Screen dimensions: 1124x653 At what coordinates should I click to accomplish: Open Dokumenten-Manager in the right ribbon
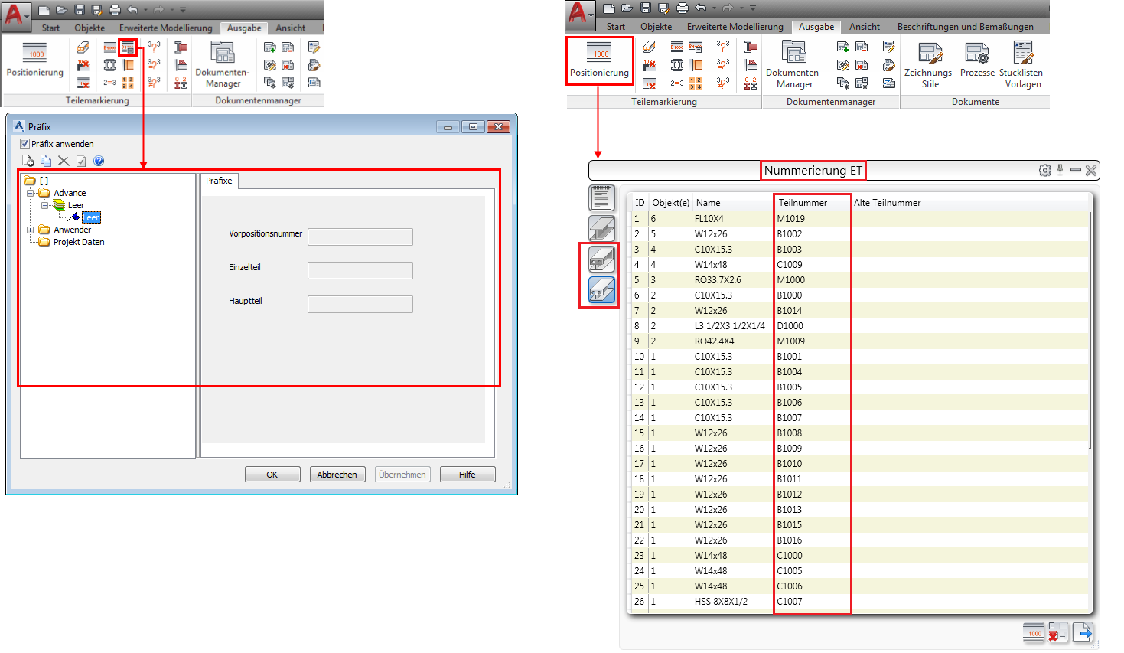coord(794,64)
